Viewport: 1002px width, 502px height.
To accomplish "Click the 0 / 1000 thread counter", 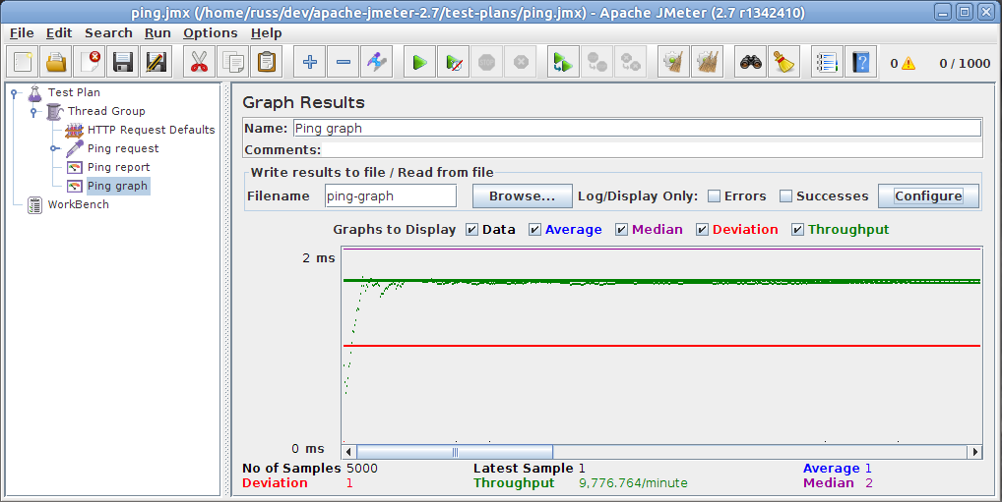I will coord(965,63).
